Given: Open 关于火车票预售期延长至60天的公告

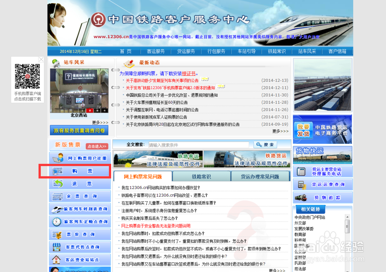Looking at the screenshot, I should pos(157,102).
